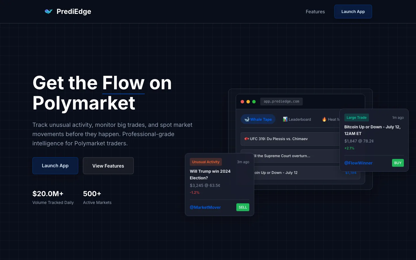This screenshot has height=260, width=416.
Task: Click the green window dot in mockup
Action: point(254,102)
